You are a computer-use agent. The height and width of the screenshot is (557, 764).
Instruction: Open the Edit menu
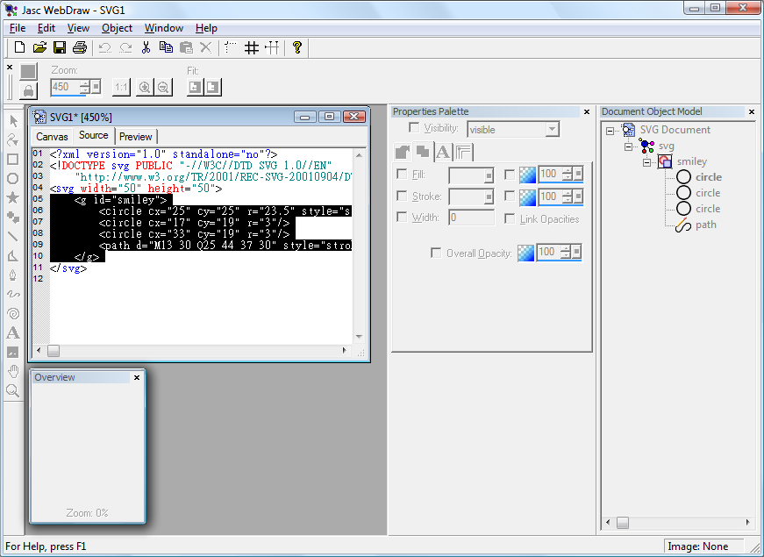(46, 28)
